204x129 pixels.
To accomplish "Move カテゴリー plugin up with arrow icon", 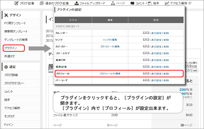I will pos(144,46).
